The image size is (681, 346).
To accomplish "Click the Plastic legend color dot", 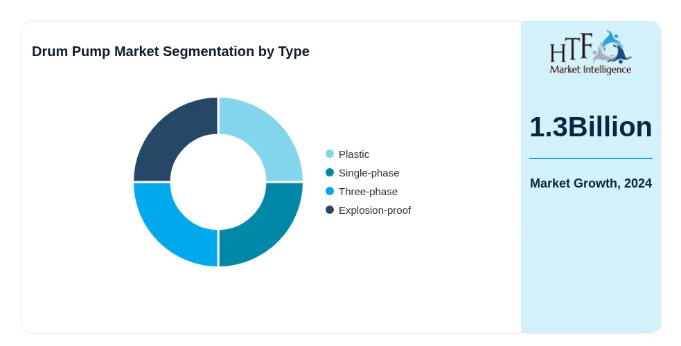I will tap(330, 154).
